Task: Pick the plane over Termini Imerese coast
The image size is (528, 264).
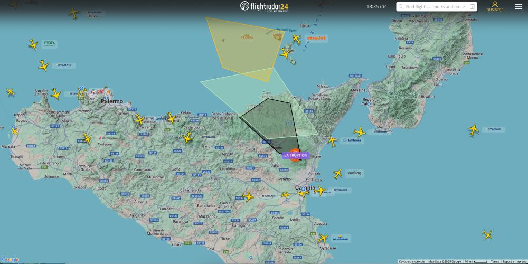Action: tap(139, 119)
